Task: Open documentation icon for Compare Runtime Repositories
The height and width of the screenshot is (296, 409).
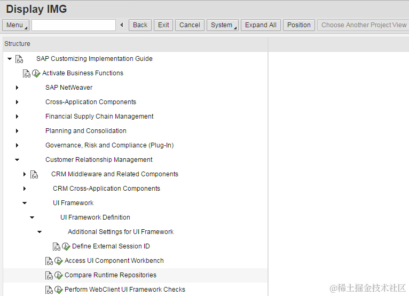Action: coord(49,275)
